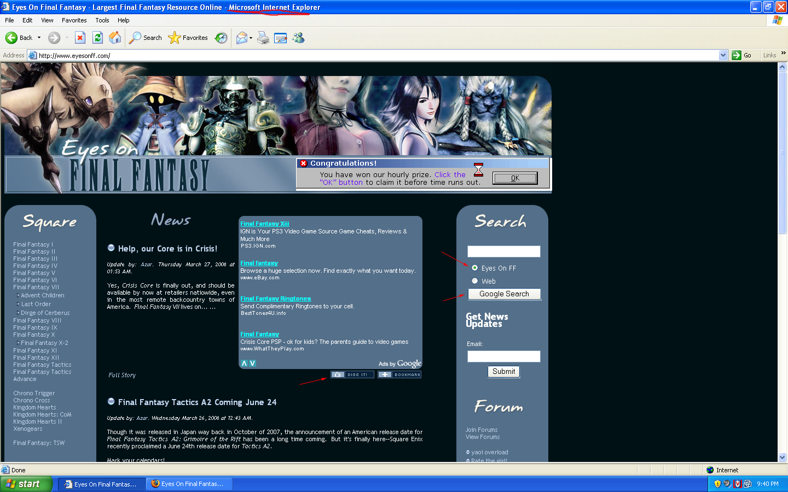The width and height of the screenshot is (788, 492).
Task: Click the yellow security shield tray icon
Action: [x=717, y=484]
